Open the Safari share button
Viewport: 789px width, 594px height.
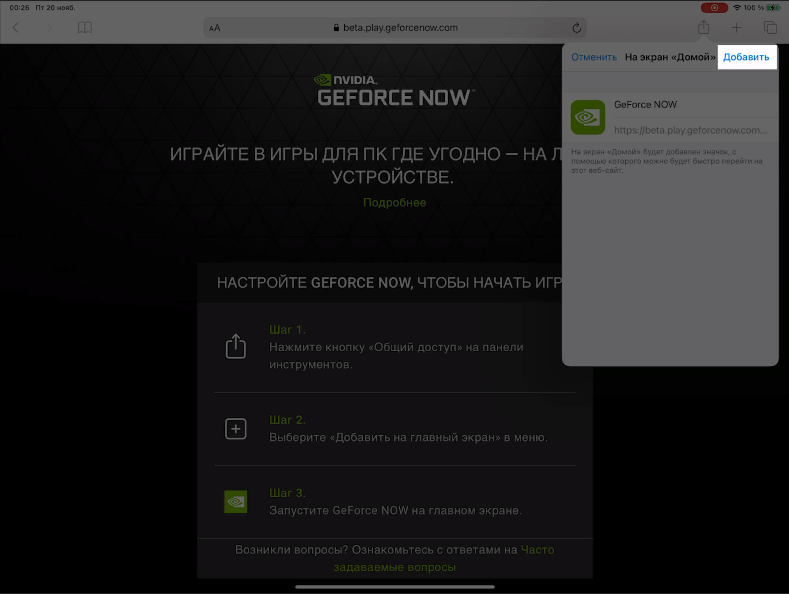pos(703,27)
